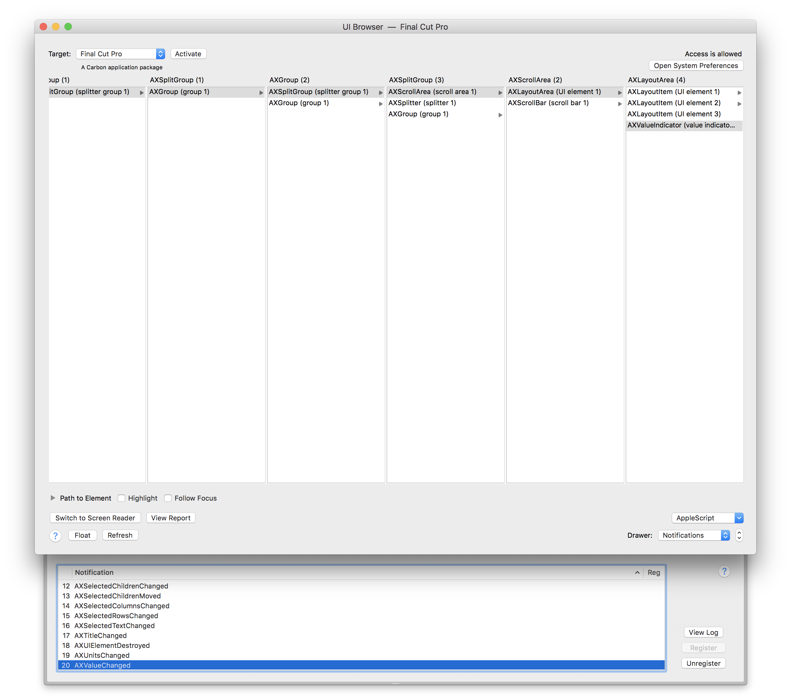Image resolution: width=791 pixels, height=698 pixels.
Task: Open the Target application dropdown
Action: [x=120, y=54]
